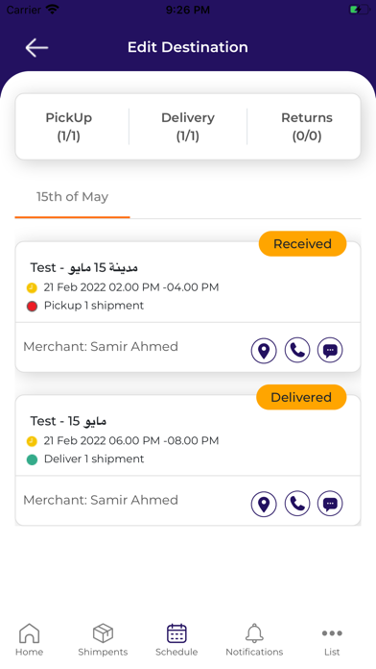376x669 pixels.
Task: Tap the Returns (0/0) summary
Action: tap(307, 127)
